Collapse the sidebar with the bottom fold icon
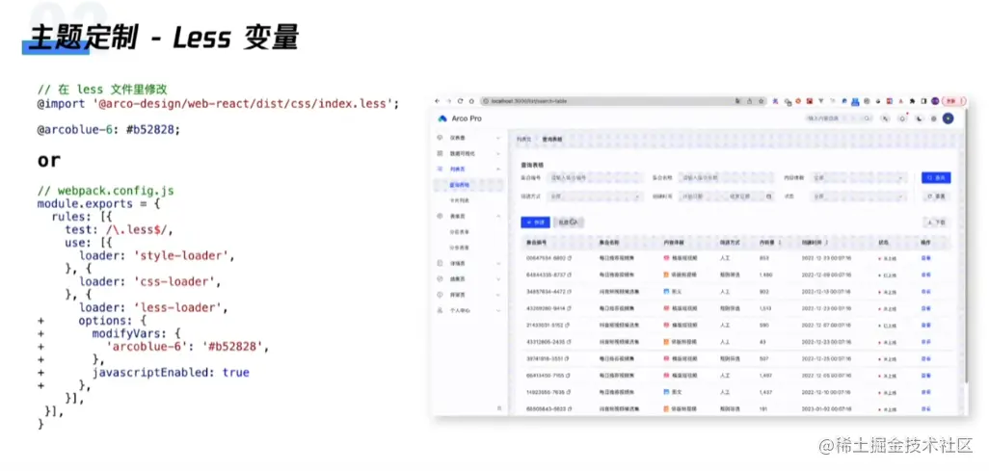Viewport: 989px width, 471px height. pos(499,408)
